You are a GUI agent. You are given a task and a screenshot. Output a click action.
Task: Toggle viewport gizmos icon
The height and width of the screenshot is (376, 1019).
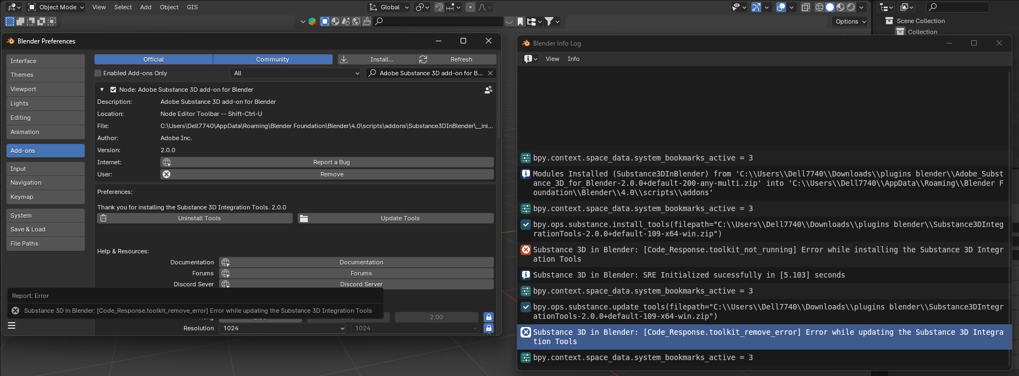[x=757, y=7]
